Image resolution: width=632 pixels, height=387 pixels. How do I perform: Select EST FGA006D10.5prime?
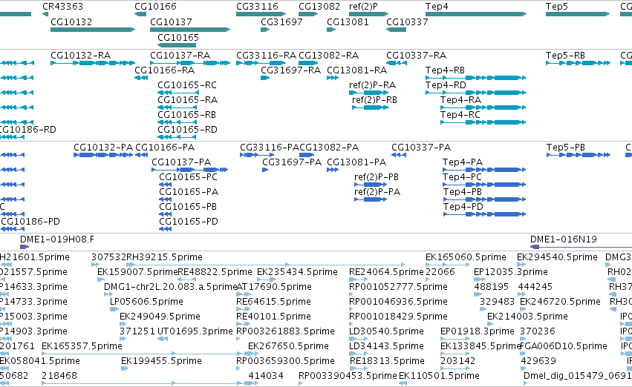pyautogui.click(x=564, y=346)
